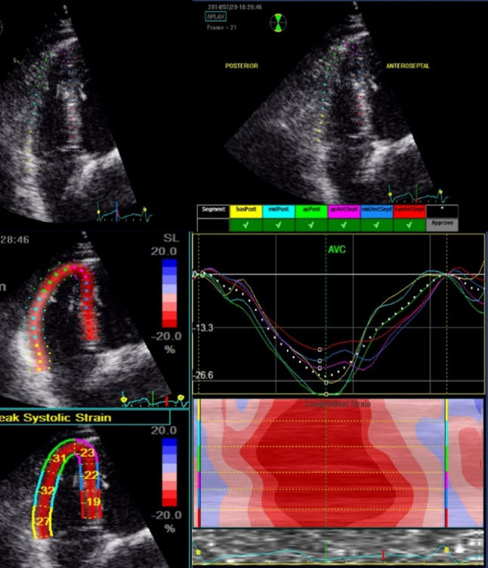Click the lowest green curve peak marker
The image size is (488, 568).
tap(326, 394)
